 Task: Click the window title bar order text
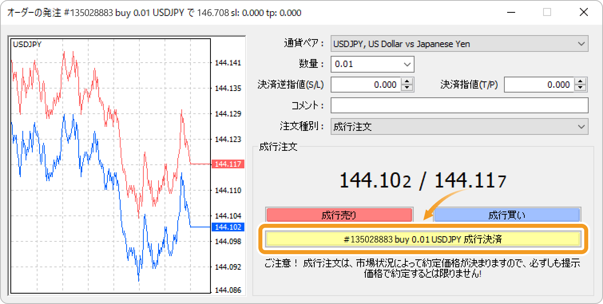coord(154,13)
